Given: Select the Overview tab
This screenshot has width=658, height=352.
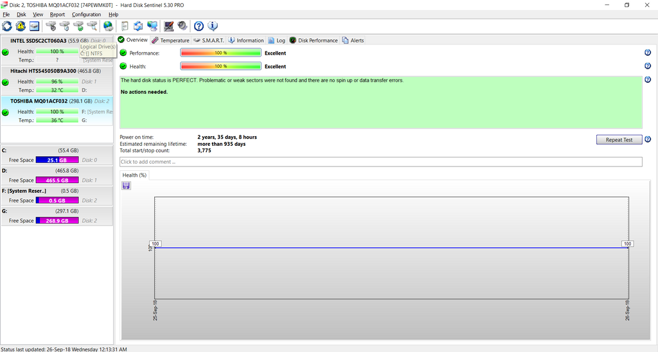Looking at the screenshot, I should click(133, 40).
